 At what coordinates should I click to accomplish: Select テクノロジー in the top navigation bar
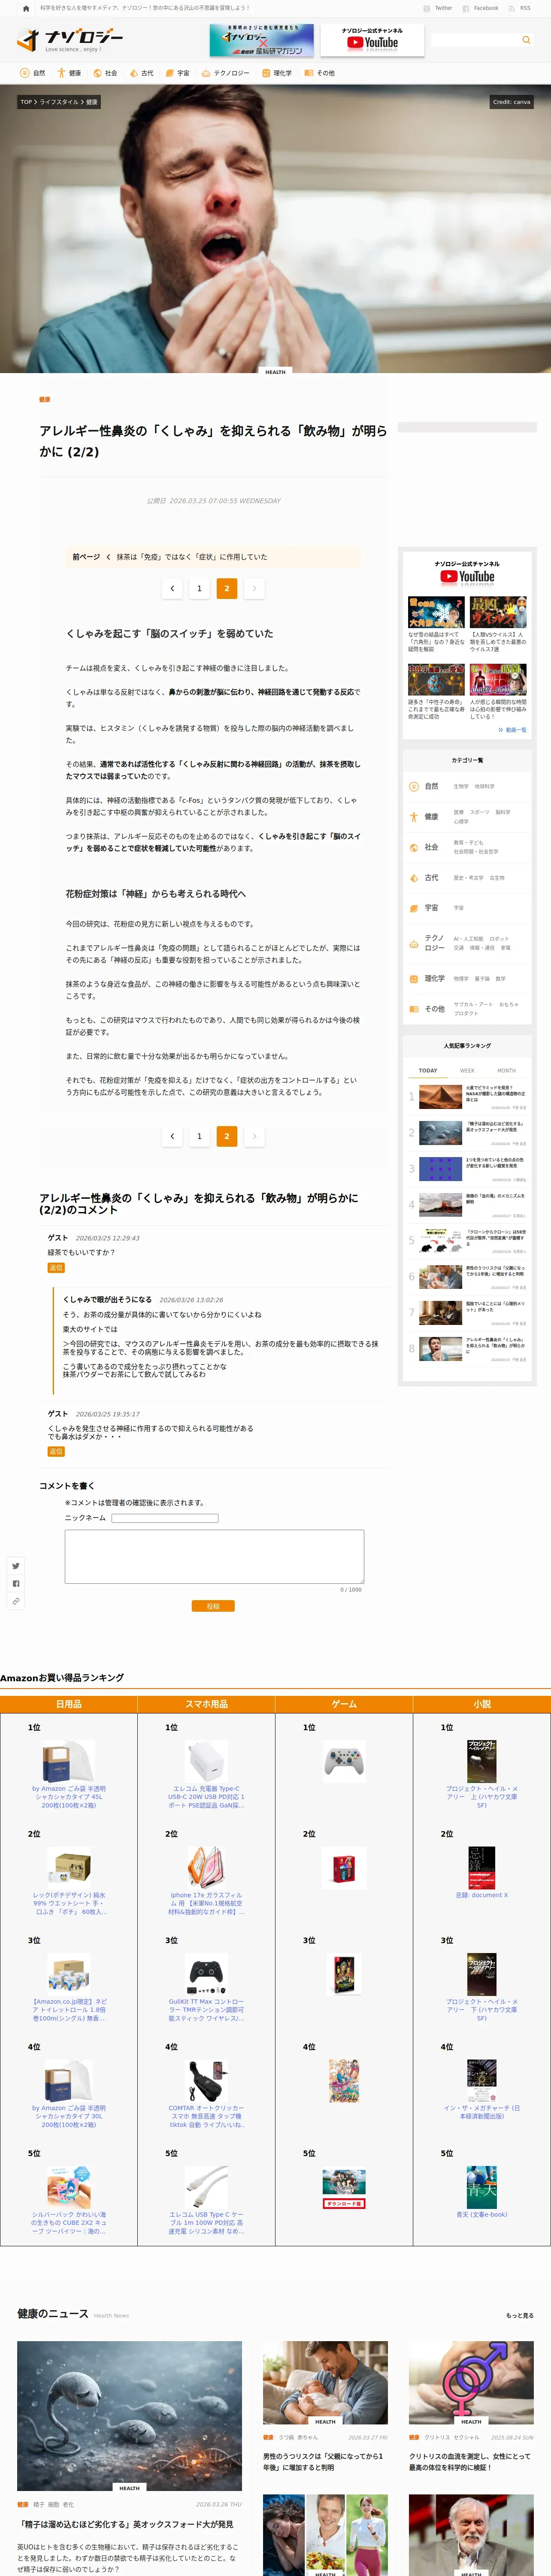coord(225,73)
